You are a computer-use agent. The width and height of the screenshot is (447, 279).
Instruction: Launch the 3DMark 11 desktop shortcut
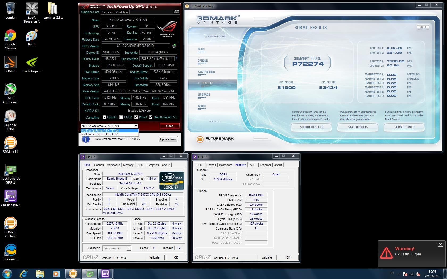pos(11,145)
